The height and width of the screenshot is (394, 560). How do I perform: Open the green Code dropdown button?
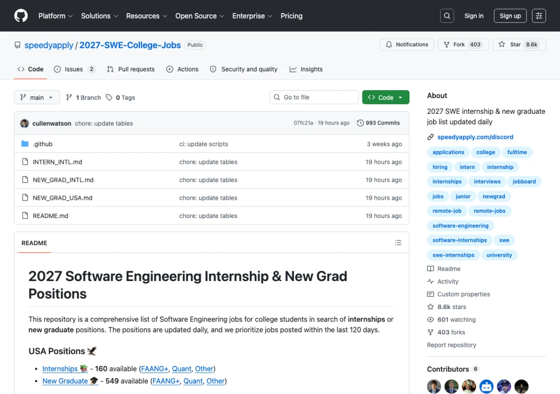coord(385,98)
